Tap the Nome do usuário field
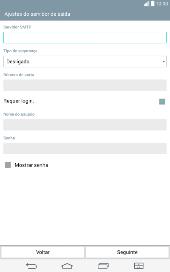This screenshot has height=272, width=170. point(85,125)
